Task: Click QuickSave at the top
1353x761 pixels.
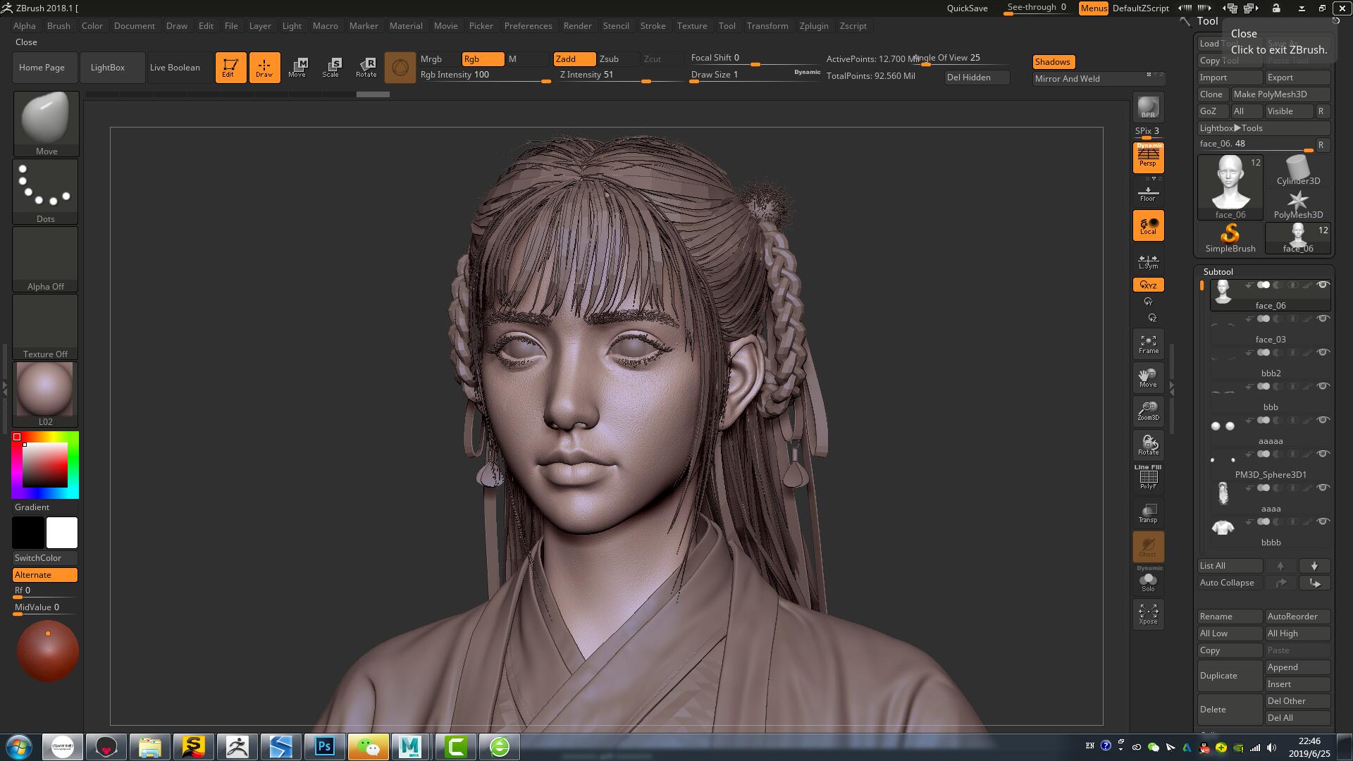Action: [967, 8]
